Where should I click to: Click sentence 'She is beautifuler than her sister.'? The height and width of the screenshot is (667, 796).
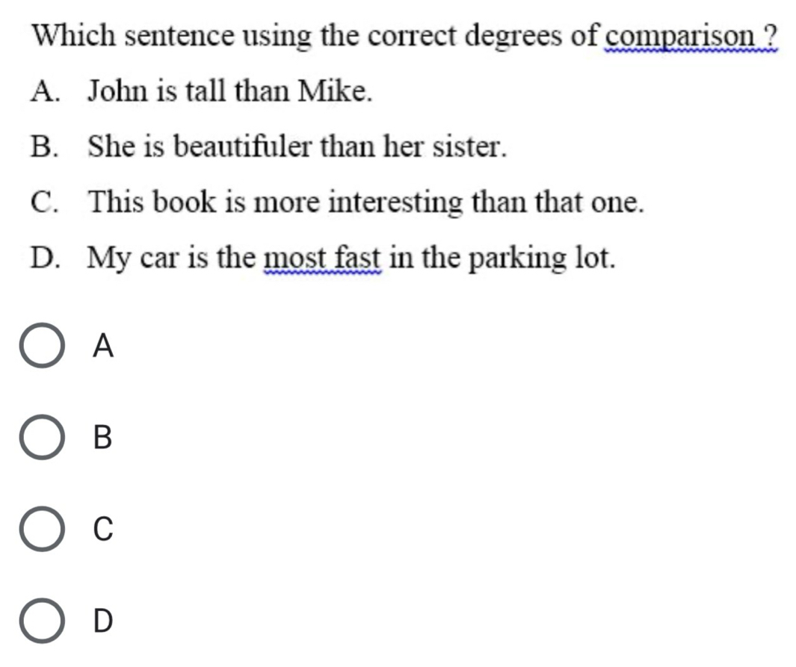pyautogui.click(x=297, y=146)
